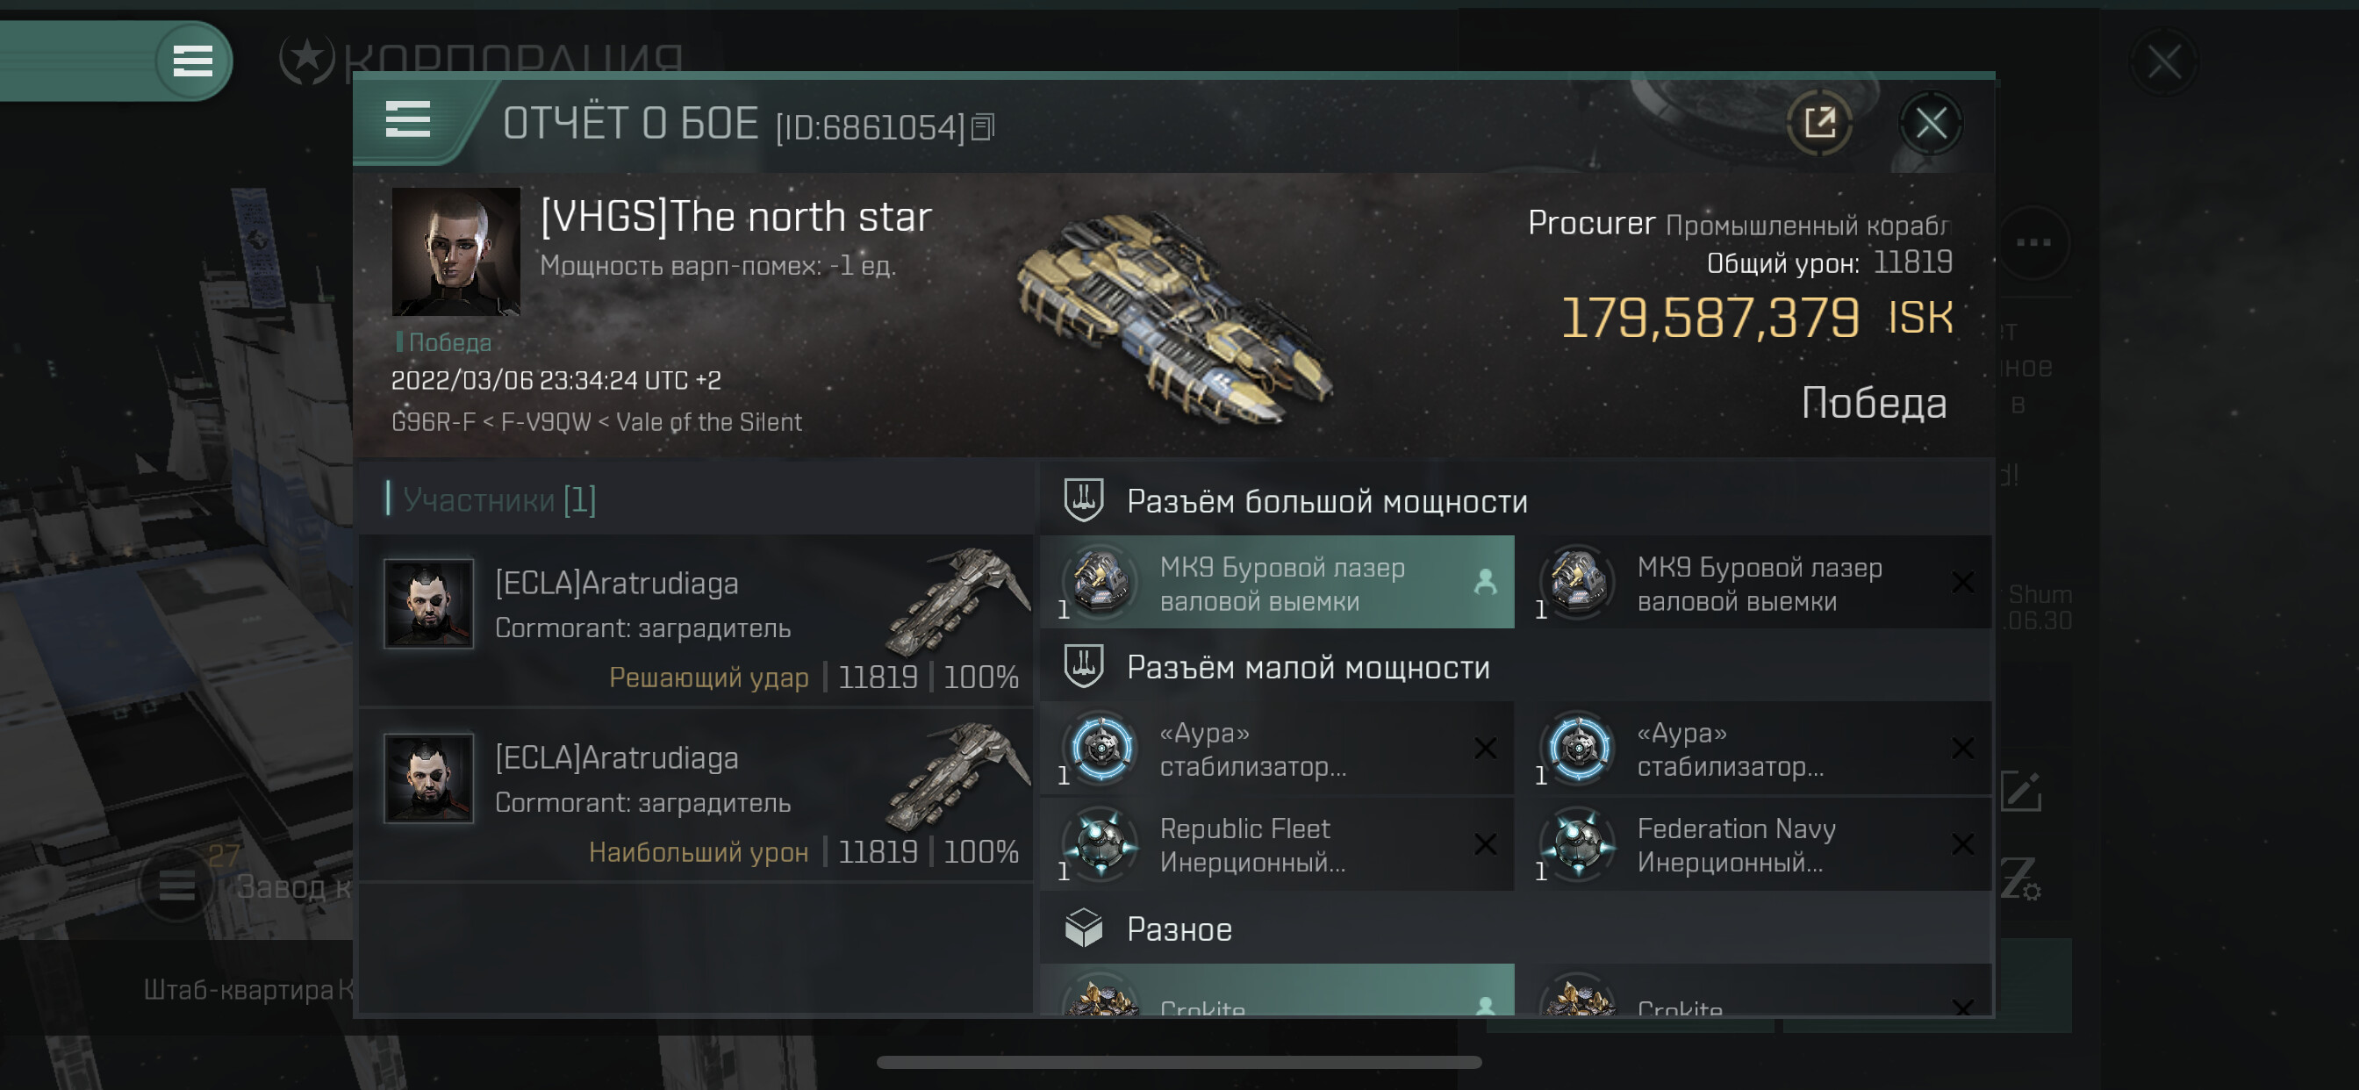Screen dimensions: 2359x1090
Task: Click the Разное cube icon
Action: pos(1083,928)
